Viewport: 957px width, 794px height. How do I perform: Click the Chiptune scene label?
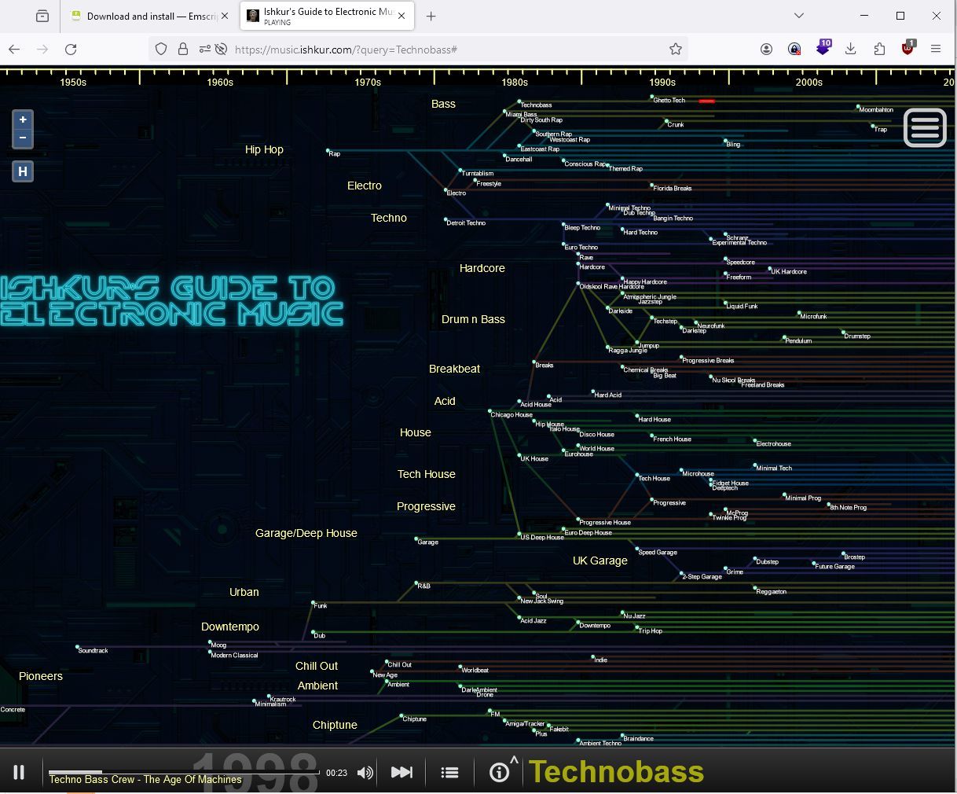(x=335, y=725)
